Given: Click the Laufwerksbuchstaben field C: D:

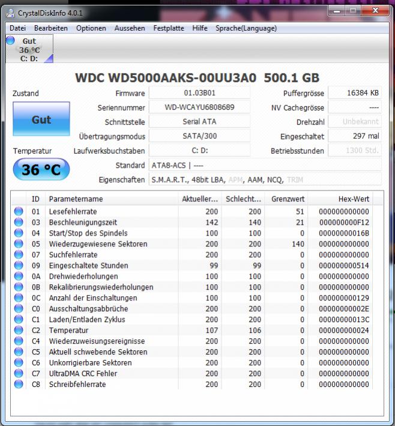Looking at the screenshot, I should click(199, 151).
